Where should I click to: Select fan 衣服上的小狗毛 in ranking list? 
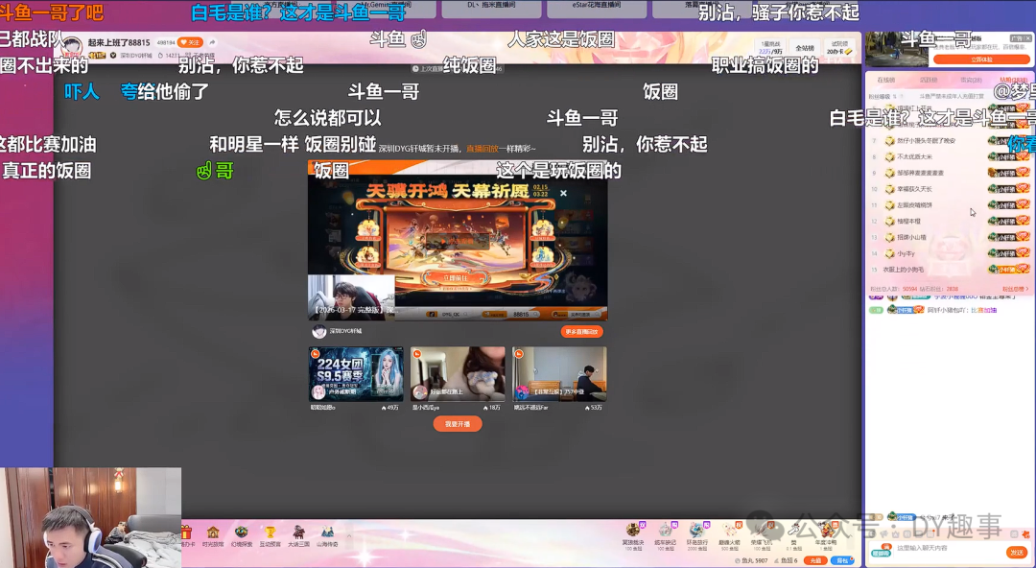point(904,270)
